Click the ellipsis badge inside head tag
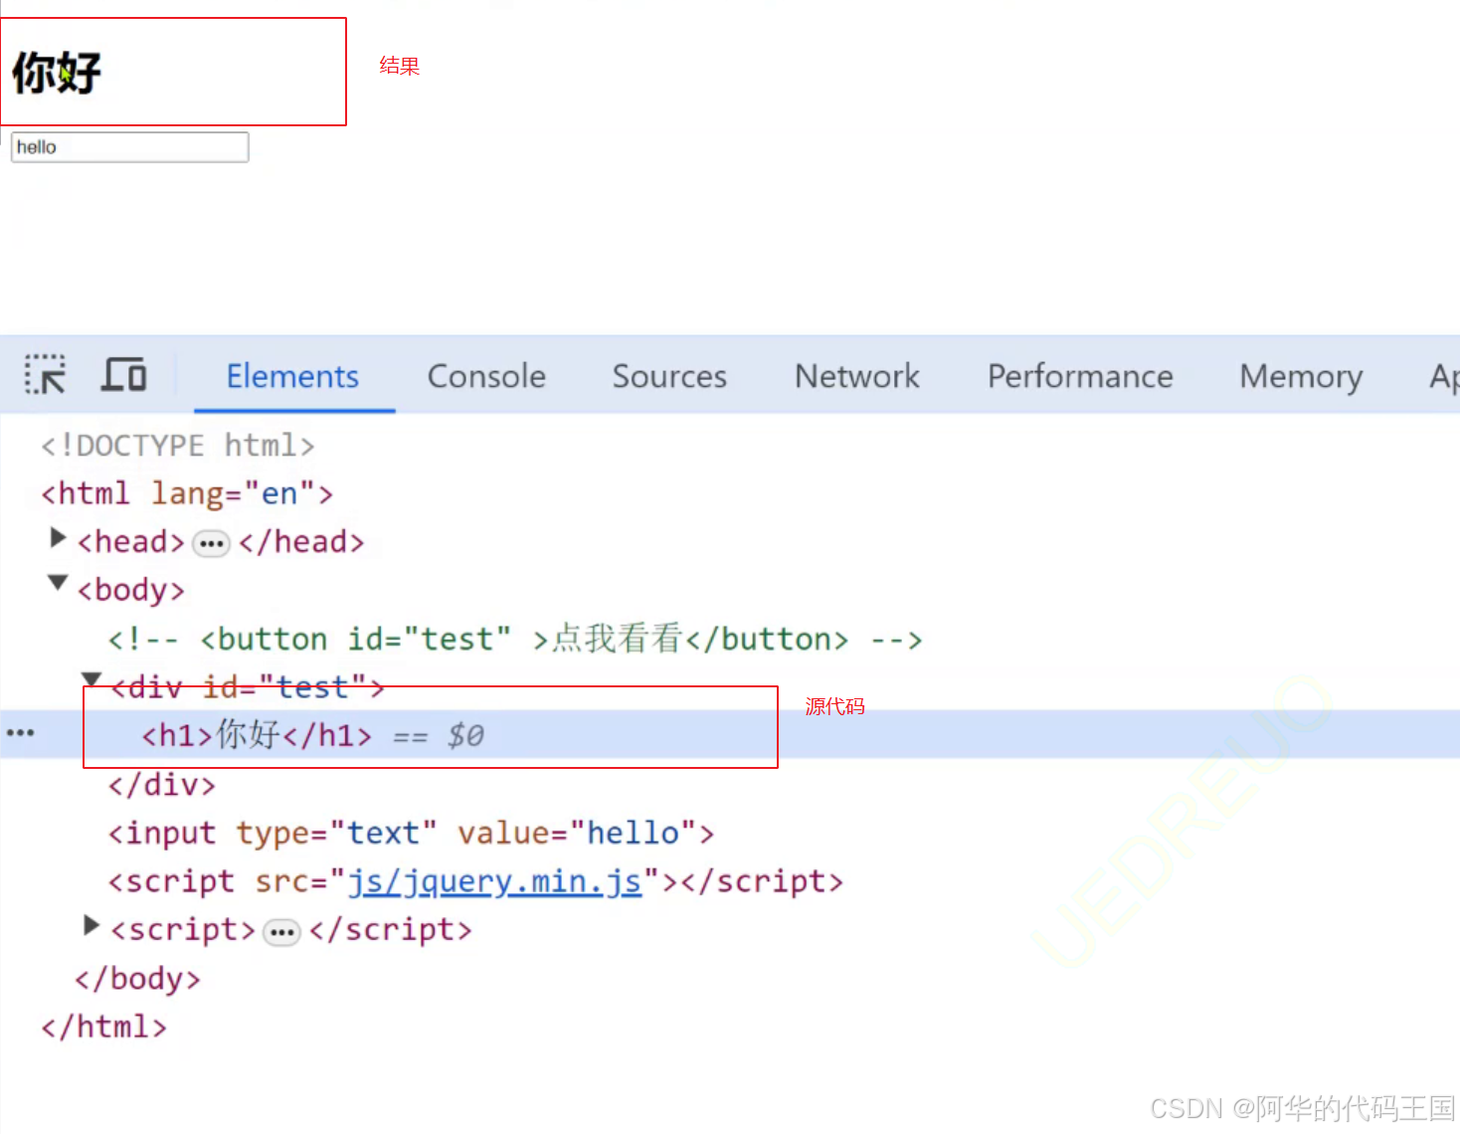This screenshot has width=1460, height=1134. point(211,544)
